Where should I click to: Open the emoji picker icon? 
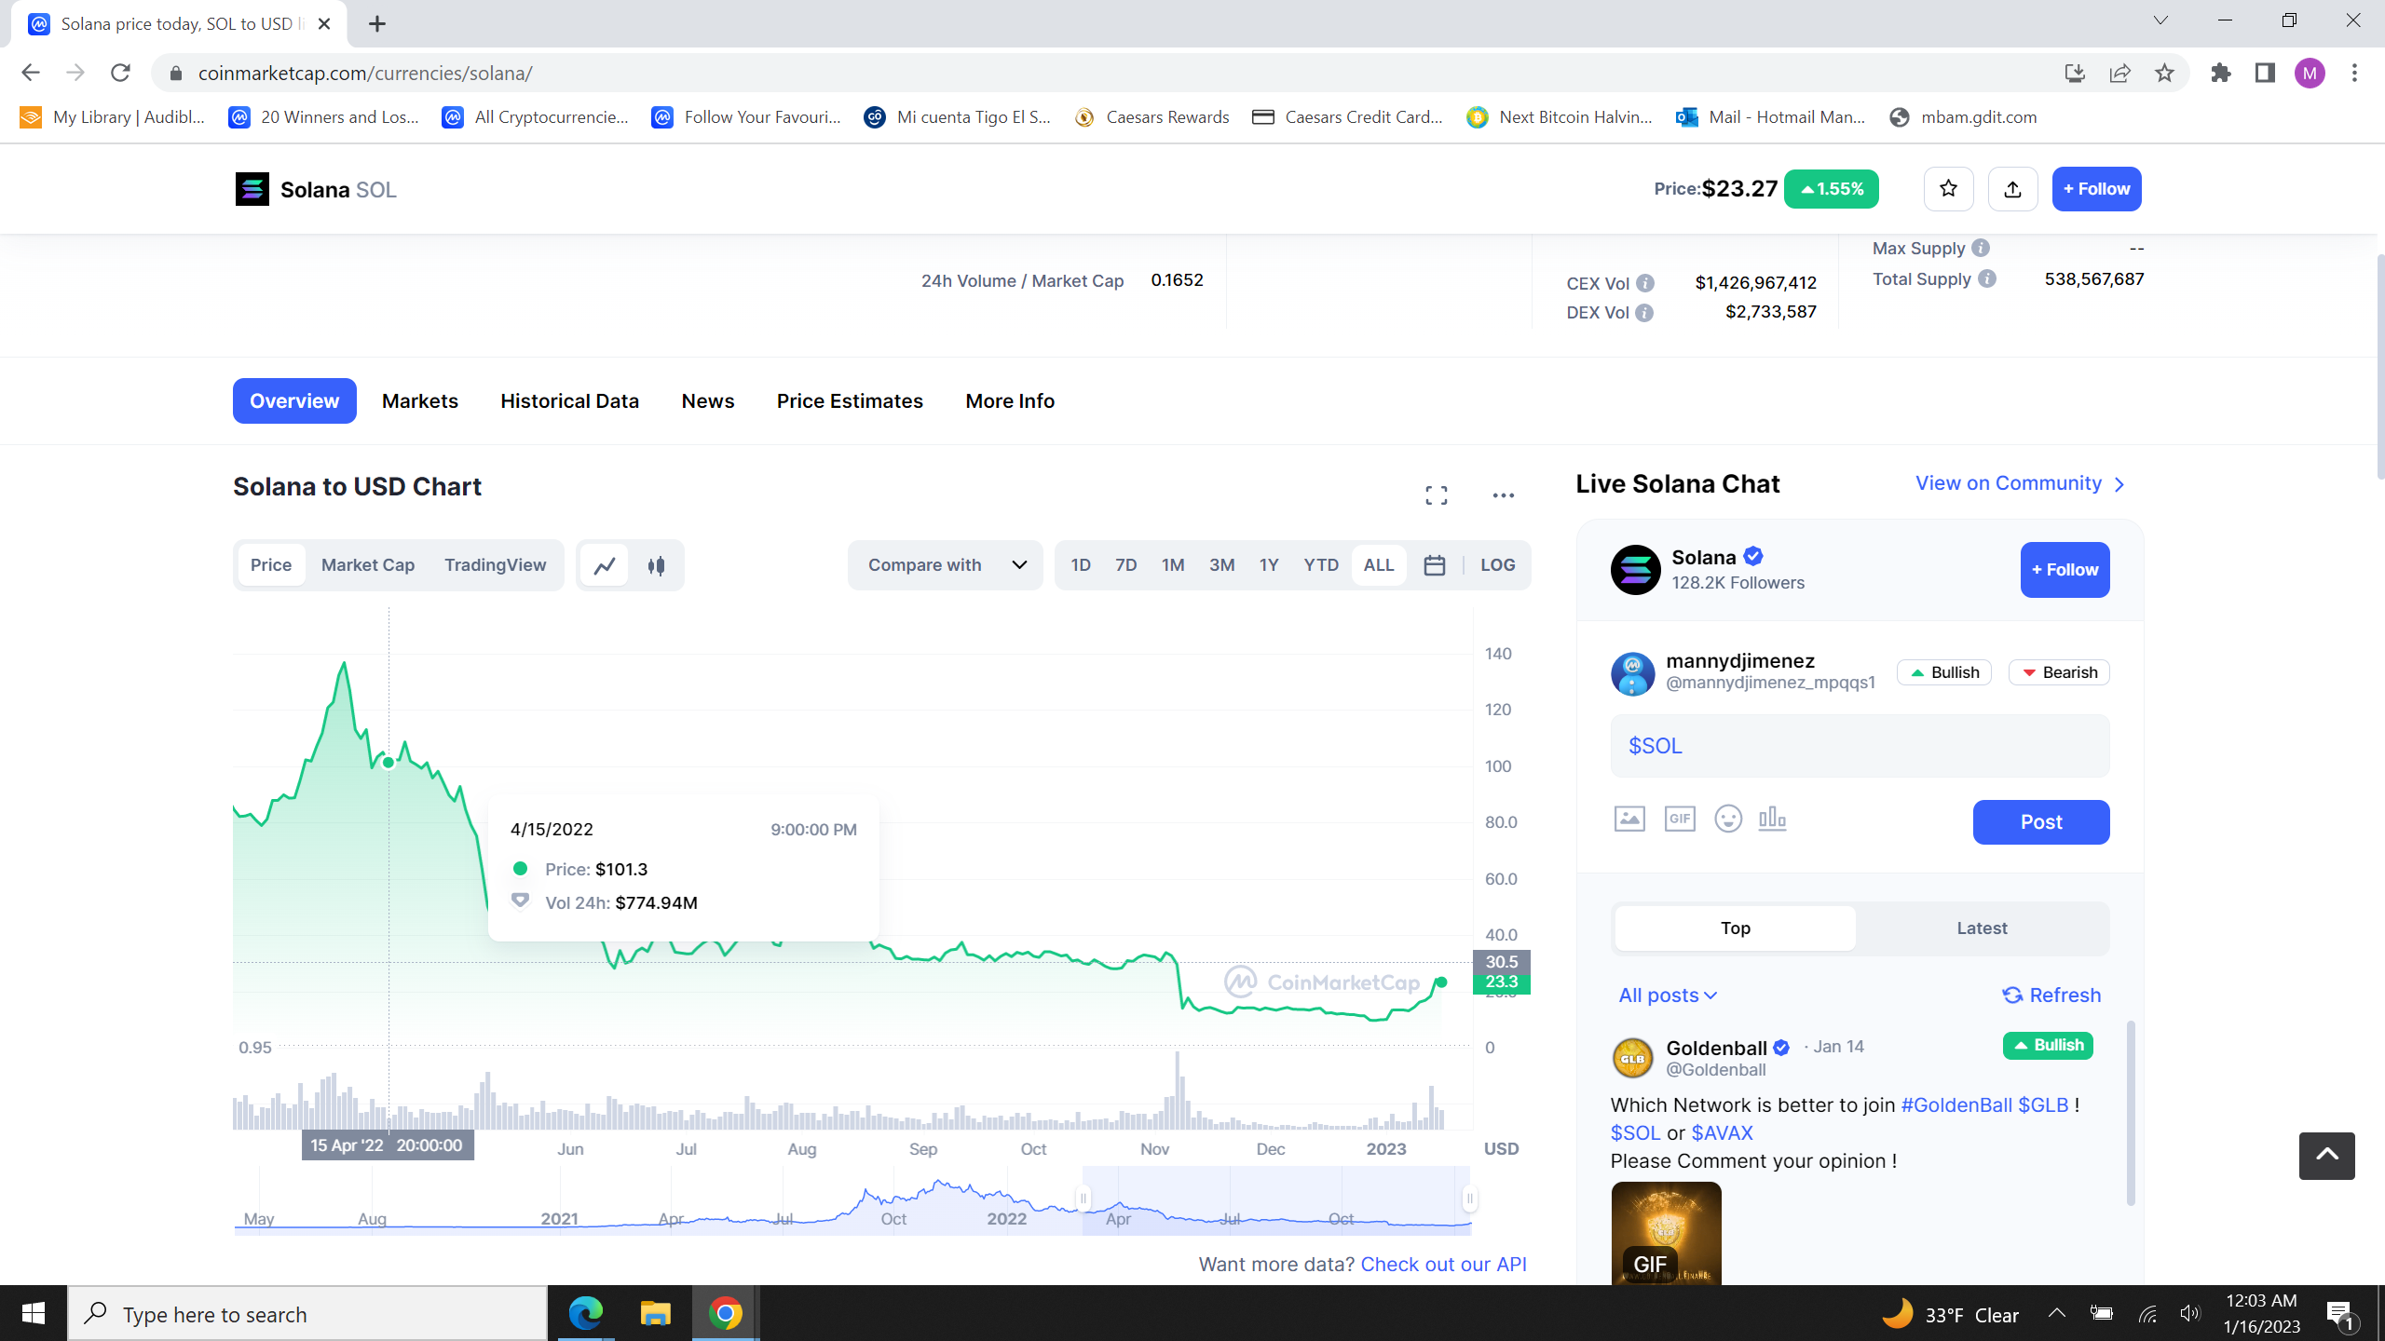coord(1728,819)
